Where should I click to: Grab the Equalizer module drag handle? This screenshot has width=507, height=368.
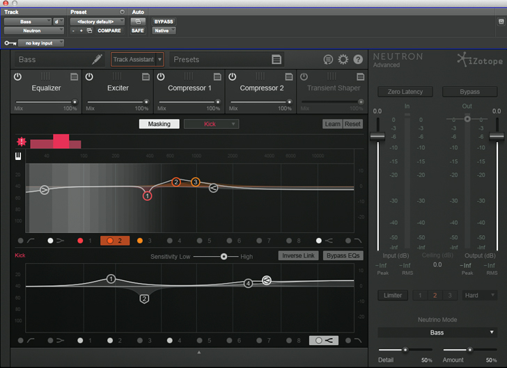click(45, 77)
